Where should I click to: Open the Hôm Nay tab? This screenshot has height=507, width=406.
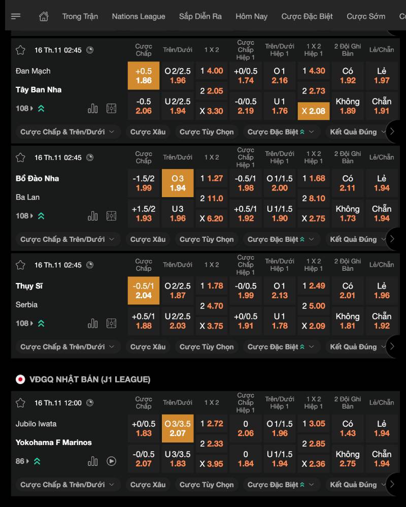coord(251,16)
